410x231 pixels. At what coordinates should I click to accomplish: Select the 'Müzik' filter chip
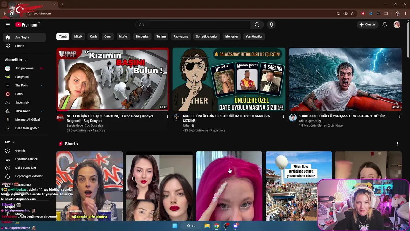tap(78, 37)
